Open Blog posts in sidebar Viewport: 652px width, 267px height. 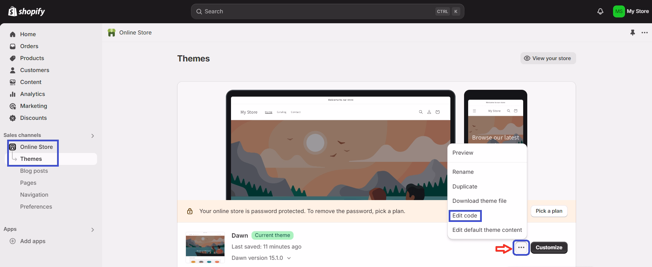(x=34, y=171)
